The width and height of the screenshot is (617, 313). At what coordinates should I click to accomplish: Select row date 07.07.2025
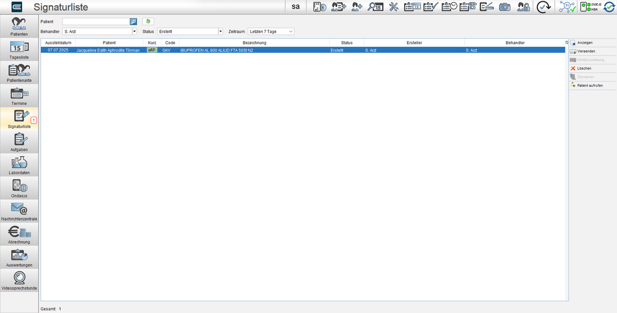click(58, 50)
